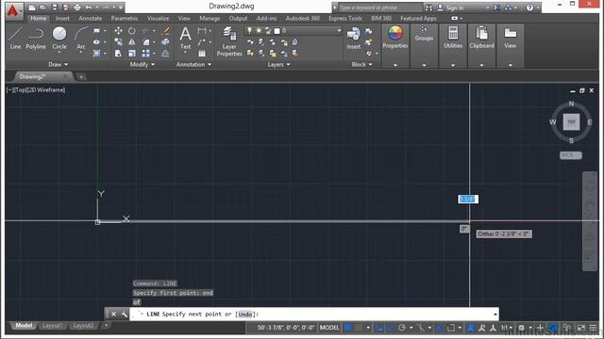The width and height of the screenshot is (604, 339).
Task: Select the Copy tool in Modify
Action: [x=118, y=42]
